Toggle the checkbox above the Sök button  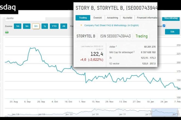pyautogui.click(x=164, y=26)
